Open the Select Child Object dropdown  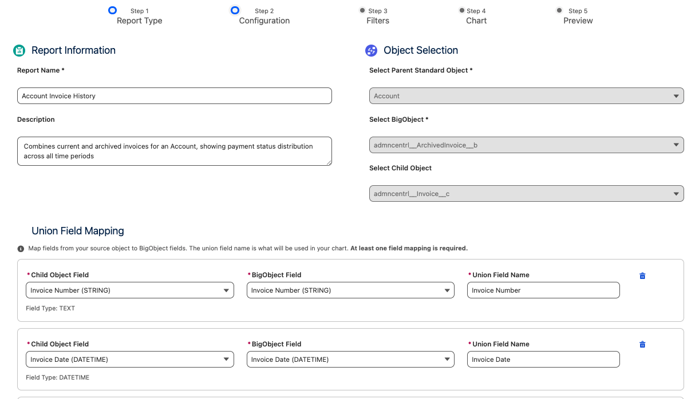tap(527, 194)
